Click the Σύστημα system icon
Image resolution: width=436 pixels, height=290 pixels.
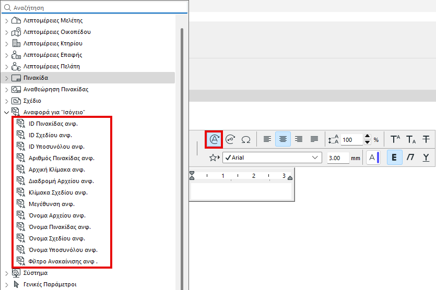[16, 273]
